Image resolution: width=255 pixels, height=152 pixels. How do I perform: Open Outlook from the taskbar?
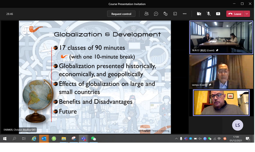point(44,139)
